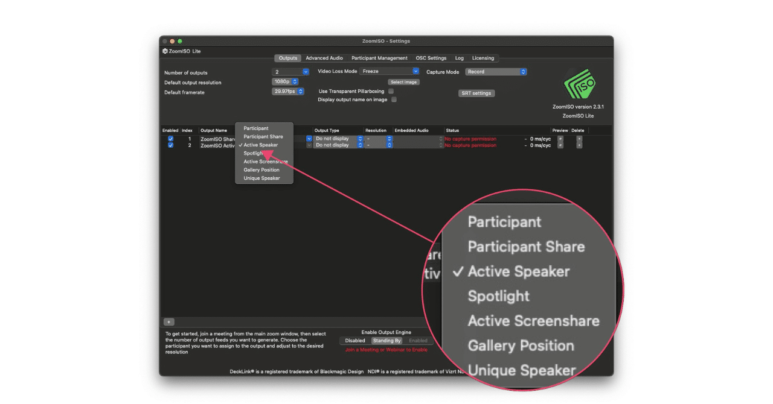
Task: Click the green ZoomISO logo icon
Action: coord(579,84)
